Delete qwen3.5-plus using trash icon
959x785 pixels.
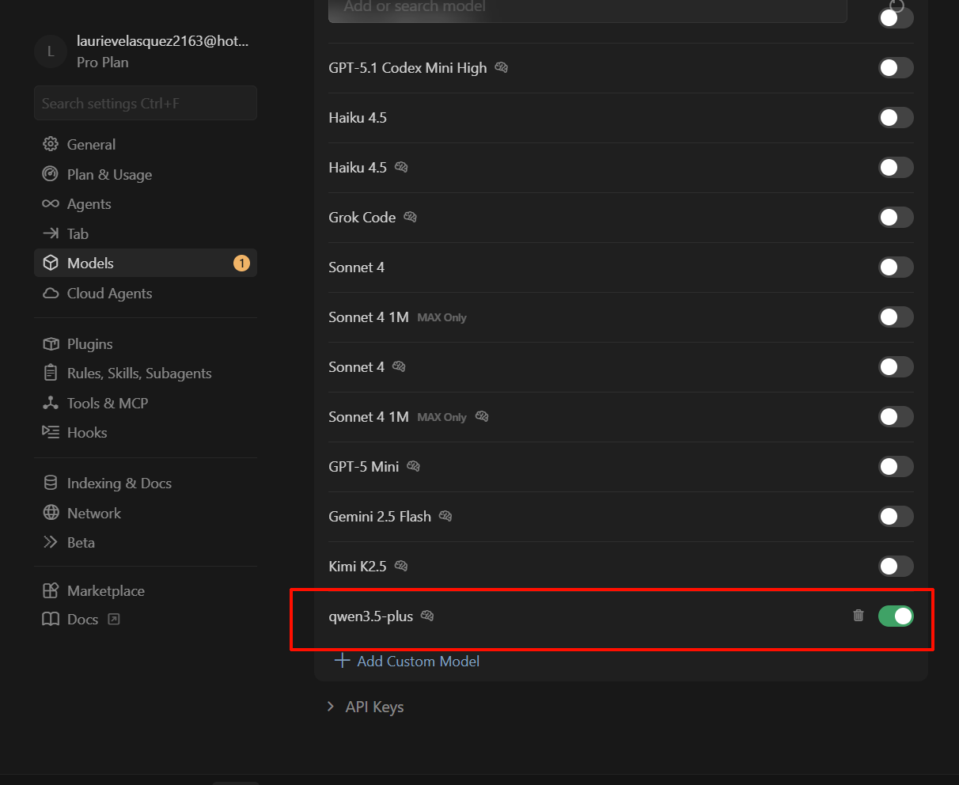point(859,616)
